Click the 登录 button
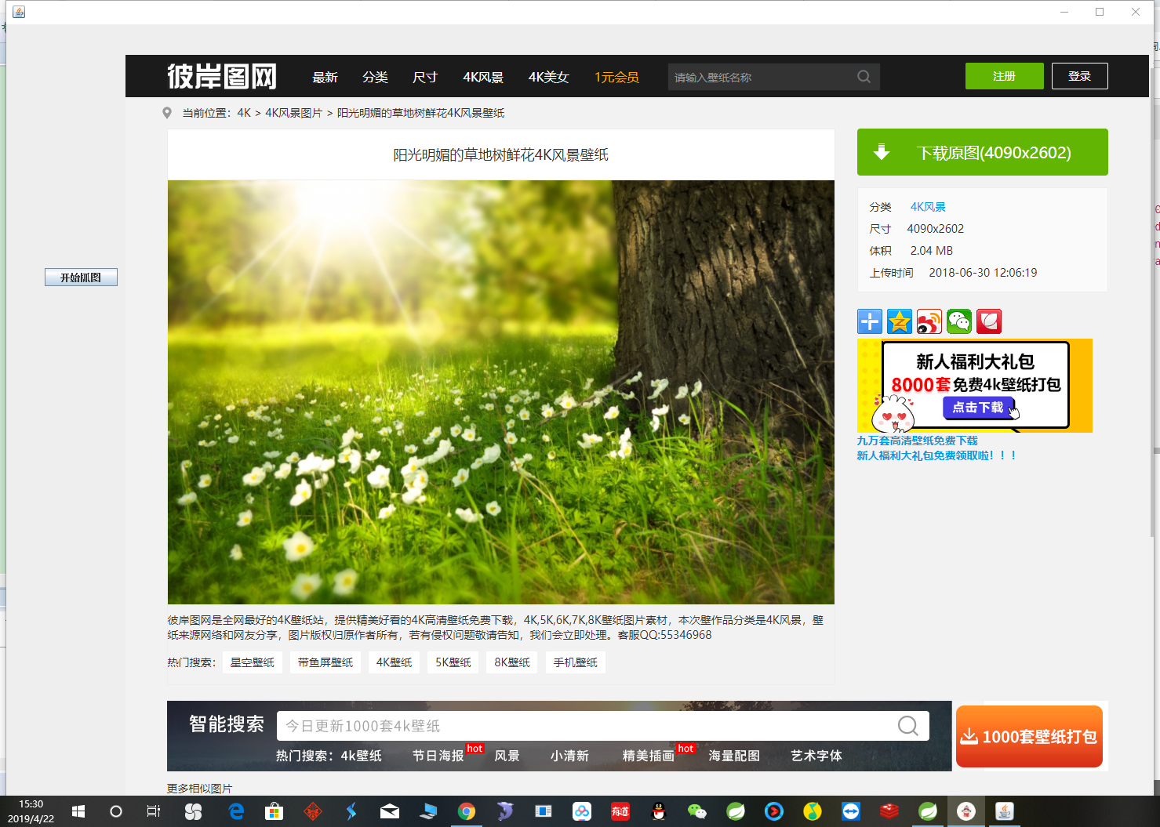 [1080, 76]
